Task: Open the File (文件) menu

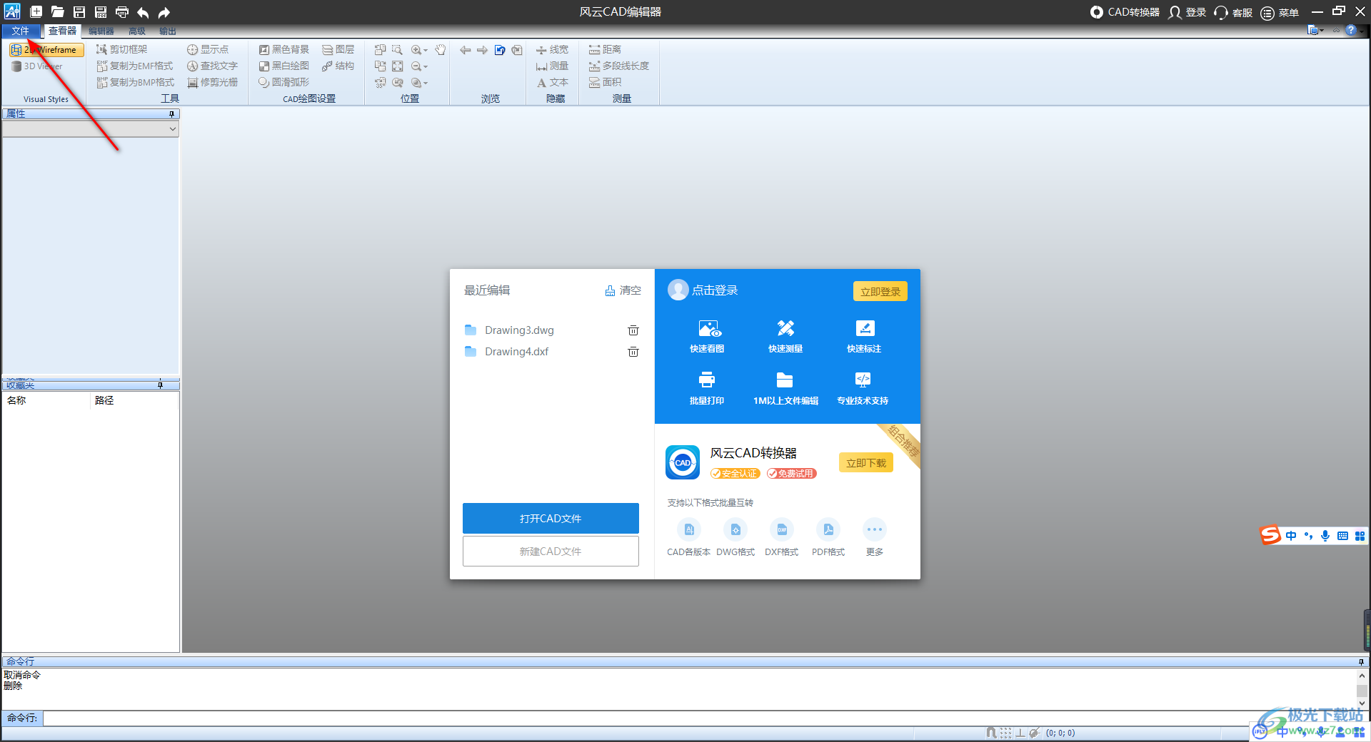Action: pos(20,31)
